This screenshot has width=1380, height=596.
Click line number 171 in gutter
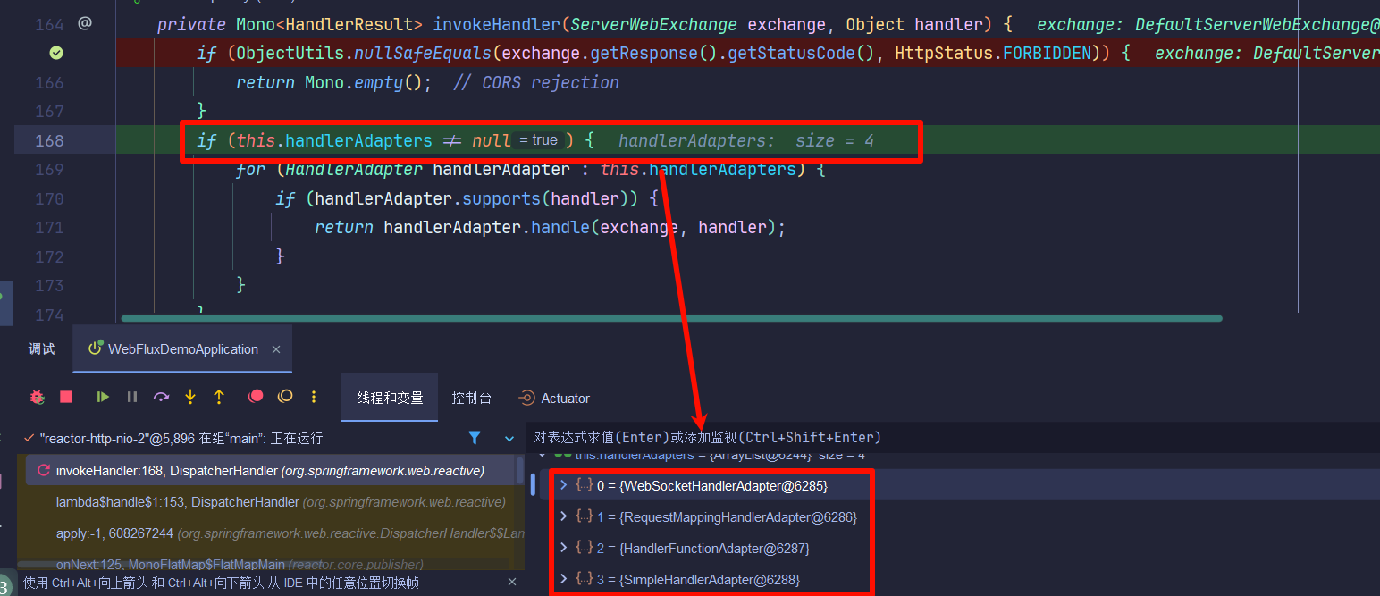point(49,227)
